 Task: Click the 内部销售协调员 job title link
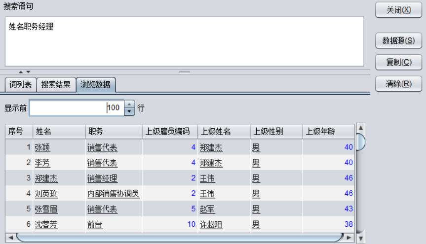114,194
